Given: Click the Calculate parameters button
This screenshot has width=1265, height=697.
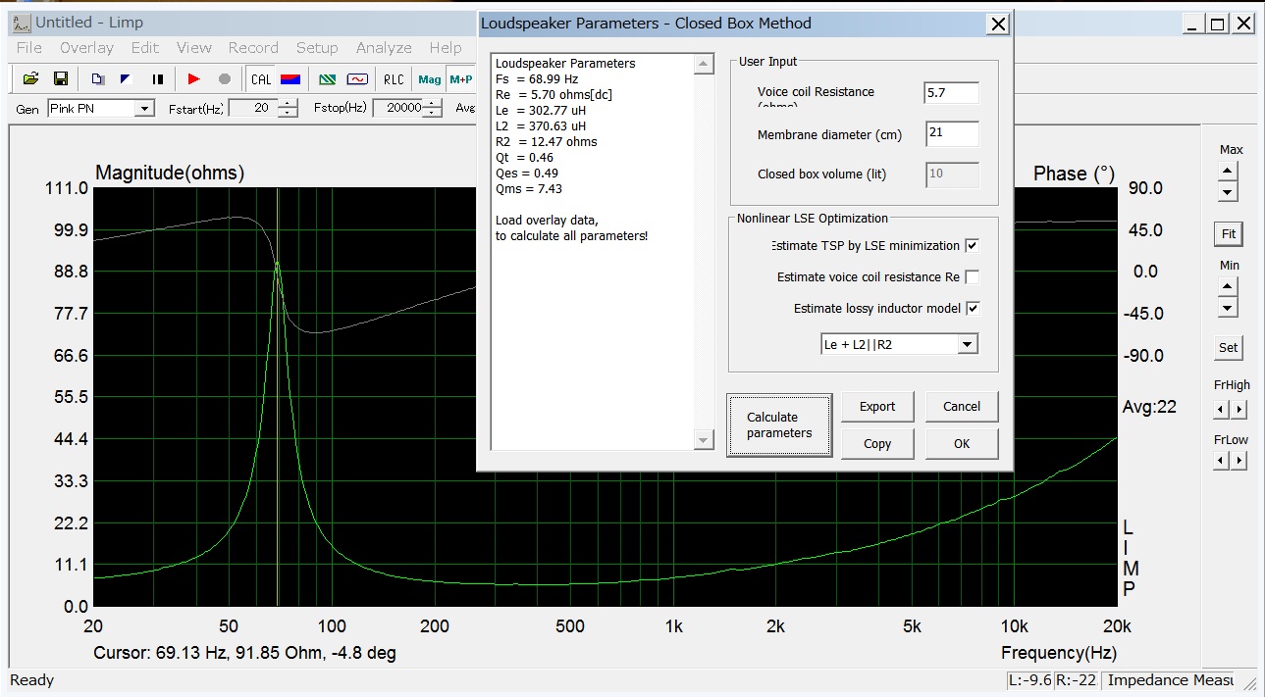Looking at the screenshot, I should coord(779,425).
